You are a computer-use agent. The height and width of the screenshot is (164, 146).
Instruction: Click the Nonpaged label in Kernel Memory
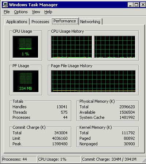(x=89, y=144)
